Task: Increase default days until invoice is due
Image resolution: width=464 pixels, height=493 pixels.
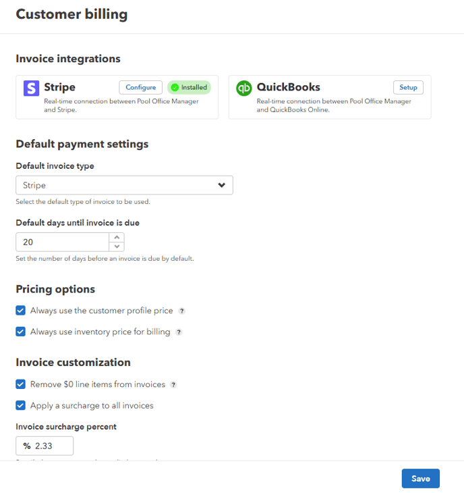Action: pyautogui.click(x=117, y=237)
